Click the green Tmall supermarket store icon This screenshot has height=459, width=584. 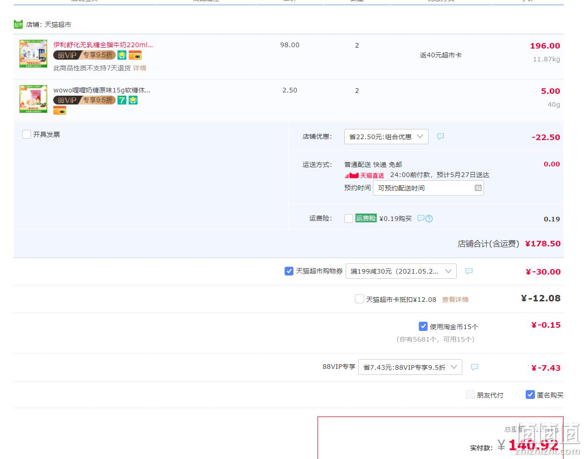[18, 24]
